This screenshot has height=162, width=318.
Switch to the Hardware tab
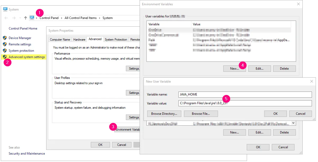[79, 40]
